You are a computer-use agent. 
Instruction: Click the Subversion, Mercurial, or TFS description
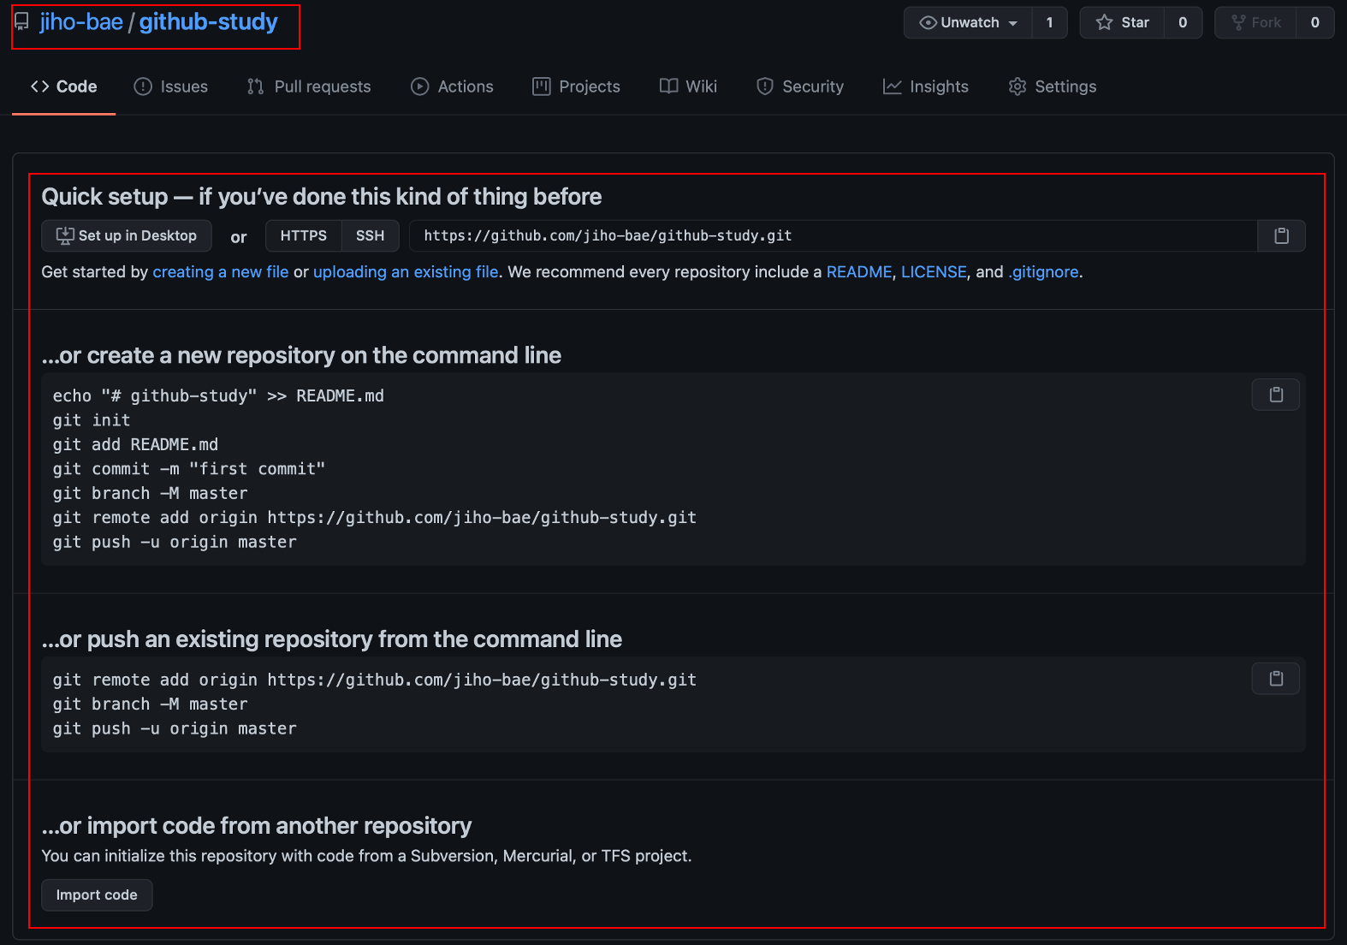[x=367, y=856]
